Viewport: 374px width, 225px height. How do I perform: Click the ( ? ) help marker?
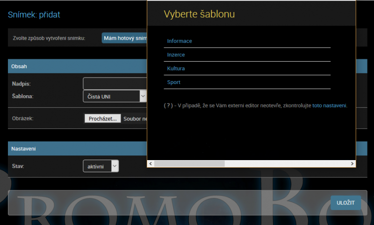168,105
